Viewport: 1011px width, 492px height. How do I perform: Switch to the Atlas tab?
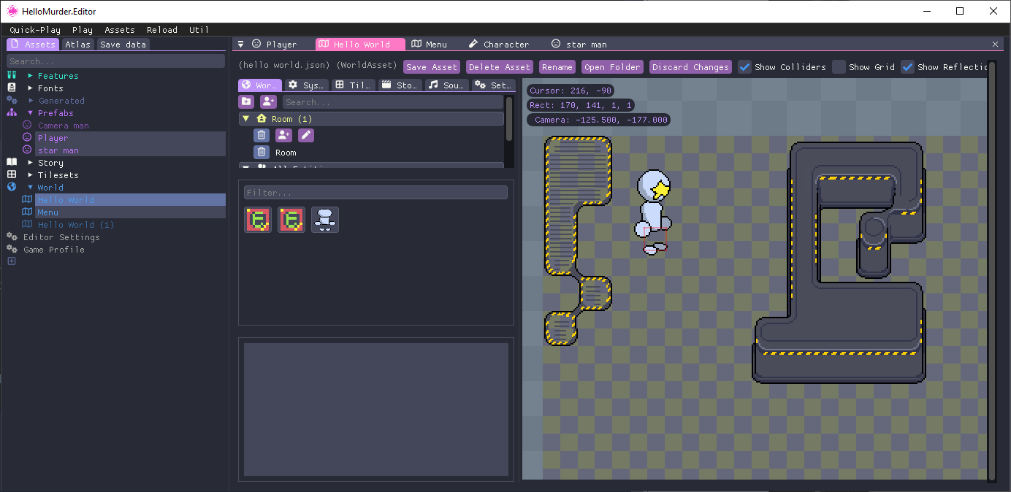pos(77,45)
